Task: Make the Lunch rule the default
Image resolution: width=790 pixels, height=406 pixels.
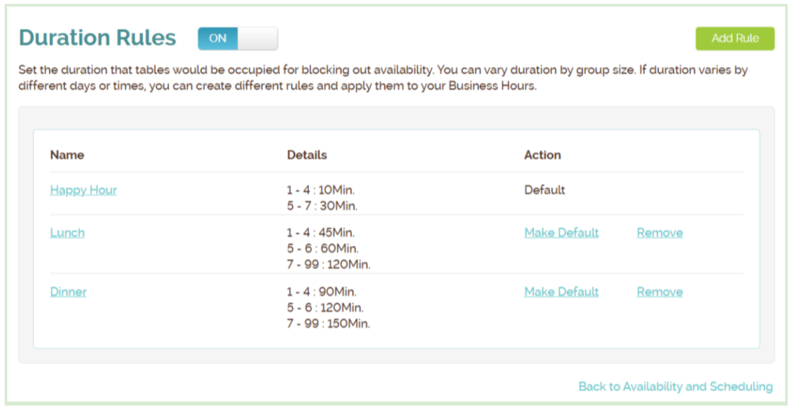Action: pyautogui.click(x=561, y=233)
